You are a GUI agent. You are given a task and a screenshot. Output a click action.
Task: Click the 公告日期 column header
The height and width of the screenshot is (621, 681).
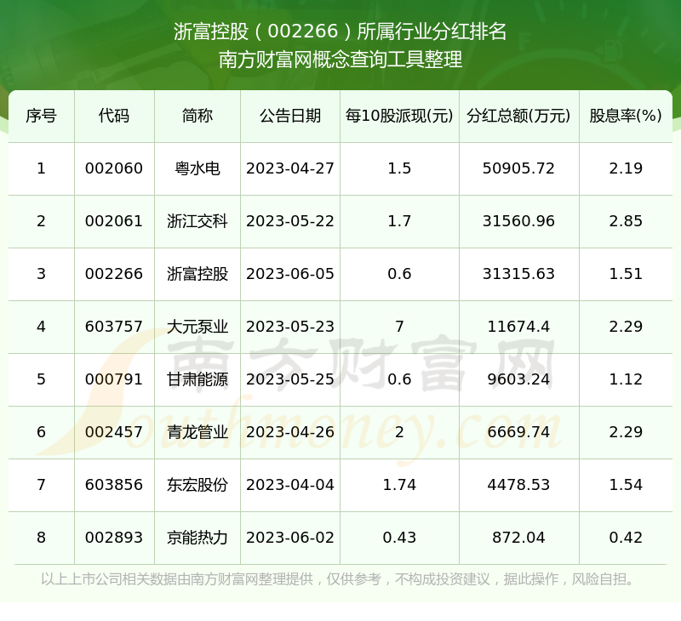coord(290,116)
